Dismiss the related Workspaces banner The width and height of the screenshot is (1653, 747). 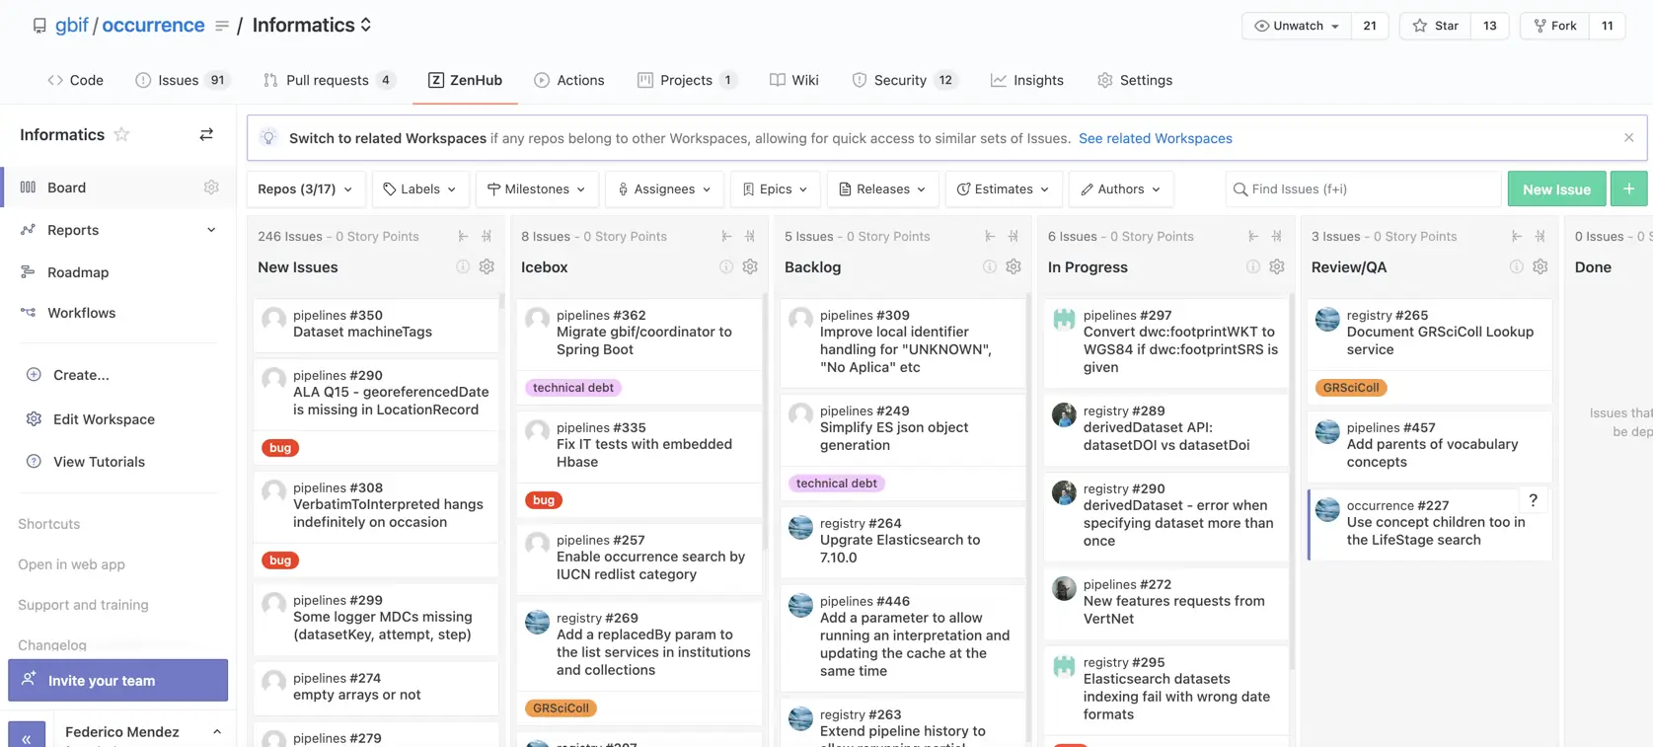[1629, 137]
